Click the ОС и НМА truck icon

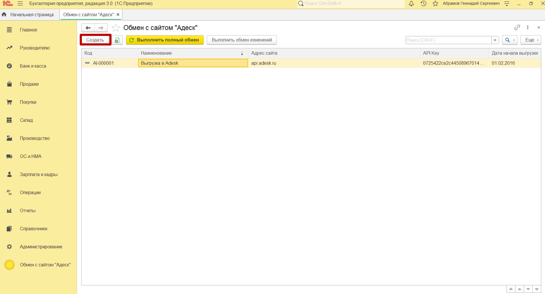[9, 156]
